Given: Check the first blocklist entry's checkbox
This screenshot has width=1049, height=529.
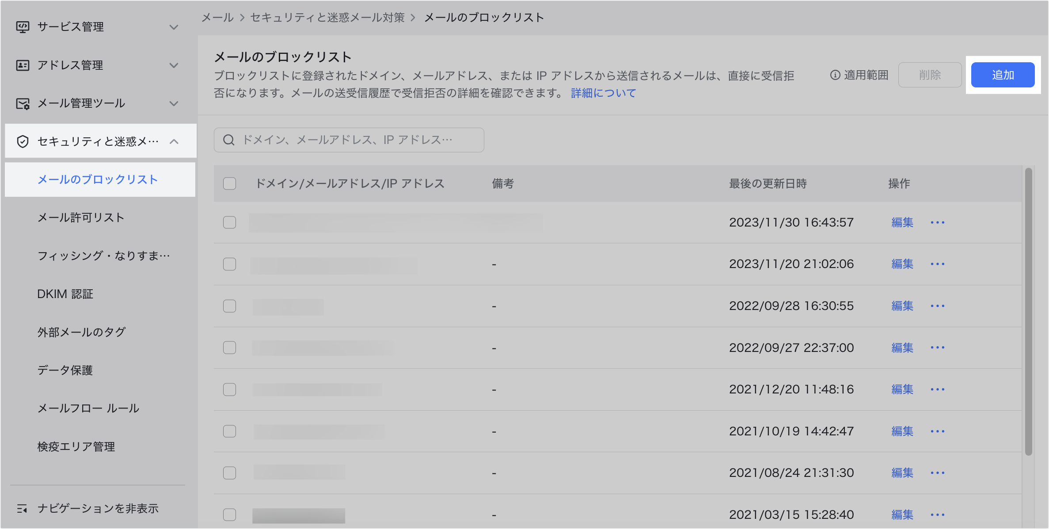Looking at the screenshot, I should (229, 223).
